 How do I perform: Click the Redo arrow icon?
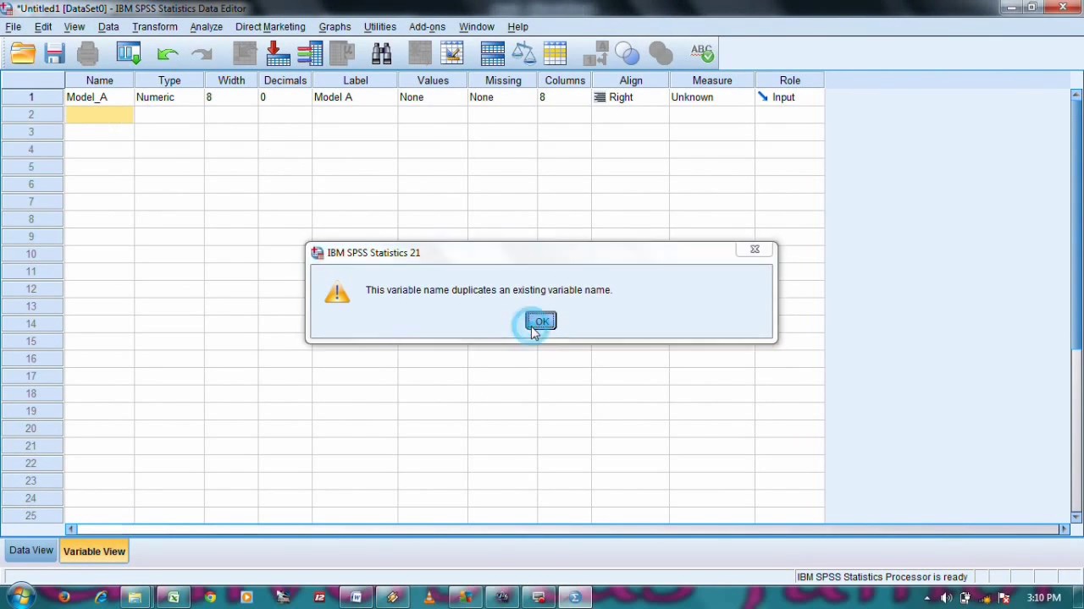point(202,54)
